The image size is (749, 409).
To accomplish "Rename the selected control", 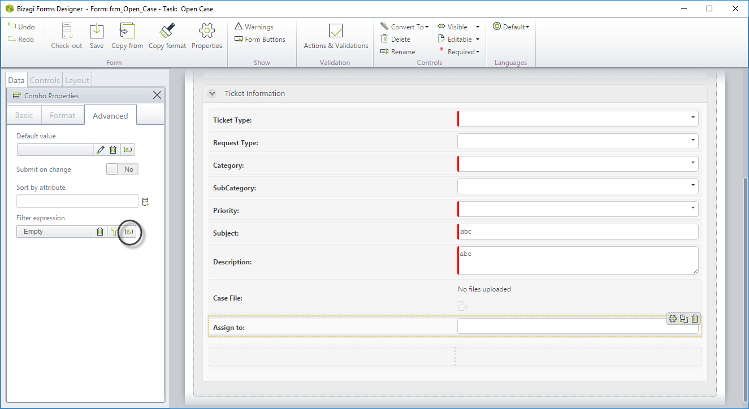I will 398,52.
